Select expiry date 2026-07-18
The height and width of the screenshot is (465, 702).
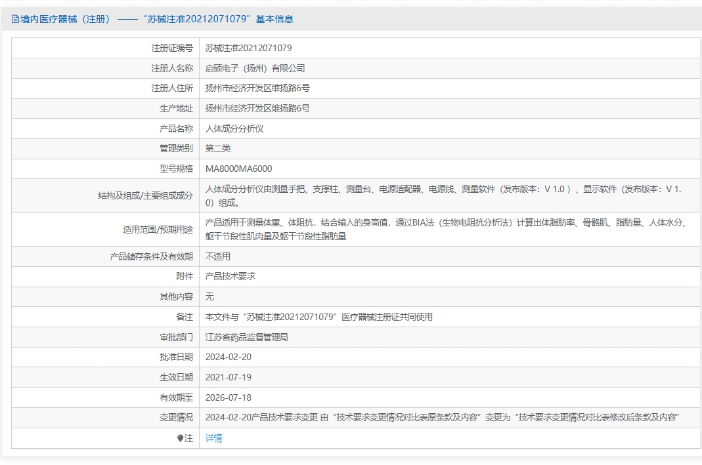[229, 397]
